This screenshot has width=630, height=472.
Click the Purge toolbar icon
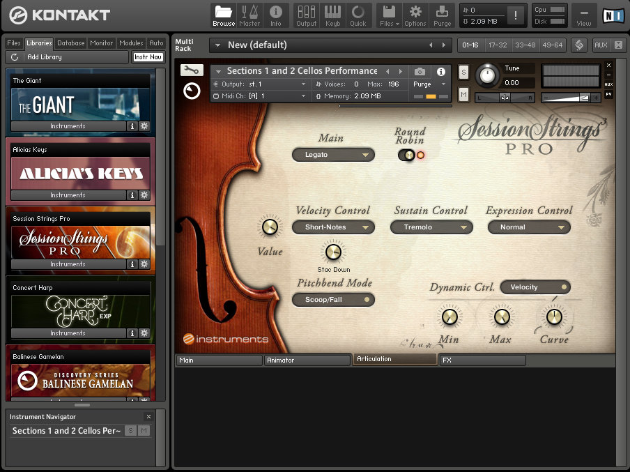pyautogui.click(x=442, y=15)
